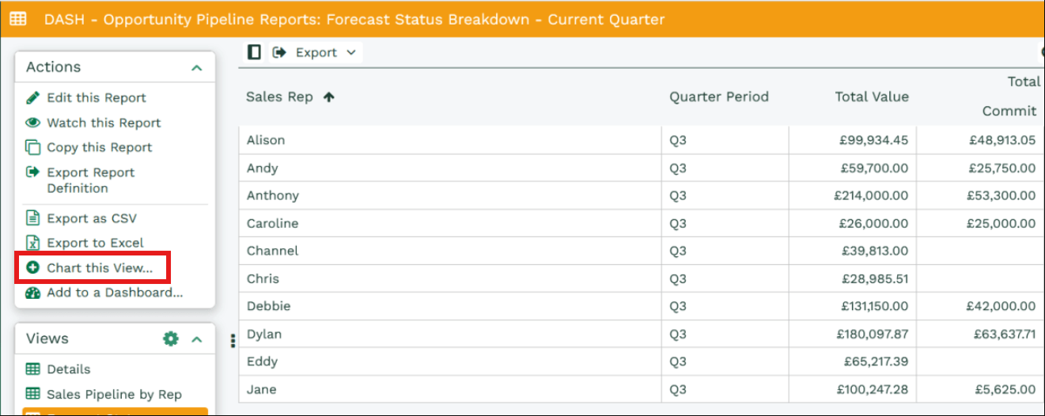Collapse the Actions panel
The image size is (1045, 416).
point(197,68)
